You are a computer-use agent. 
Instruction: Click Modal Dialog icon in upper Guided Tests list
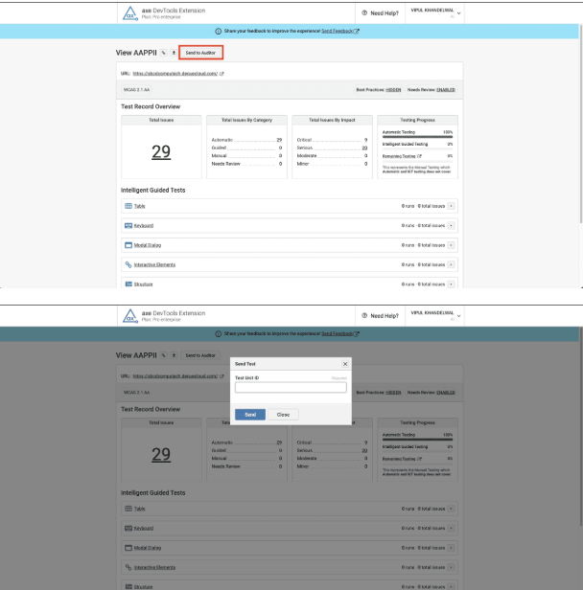128,245
